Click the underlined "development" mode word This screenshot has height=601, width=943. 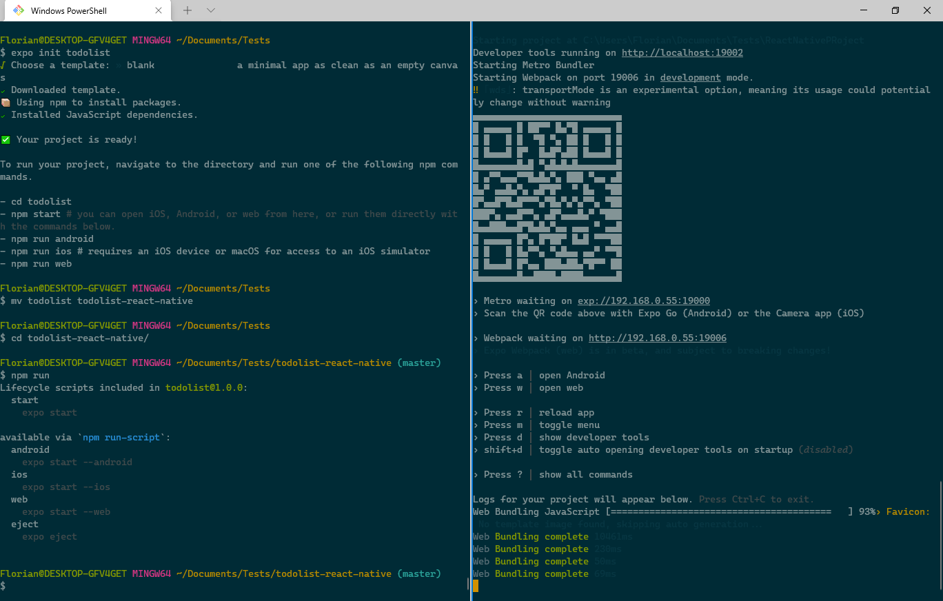[690, 78]
